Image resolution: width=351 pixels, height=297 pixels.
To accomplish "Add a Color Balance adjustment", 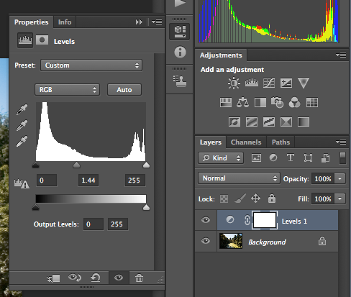I will point(242,103).
